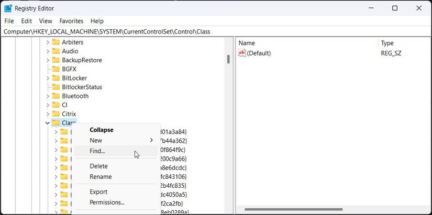Click the BGFX folder icon

(x=56, y=69)
